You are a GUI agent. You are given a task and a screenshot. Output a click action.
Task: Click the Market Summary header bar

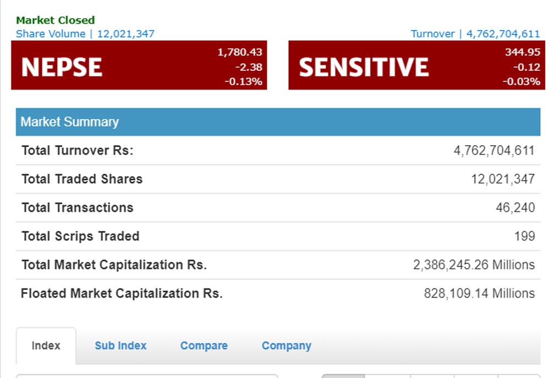click(278, 122)
